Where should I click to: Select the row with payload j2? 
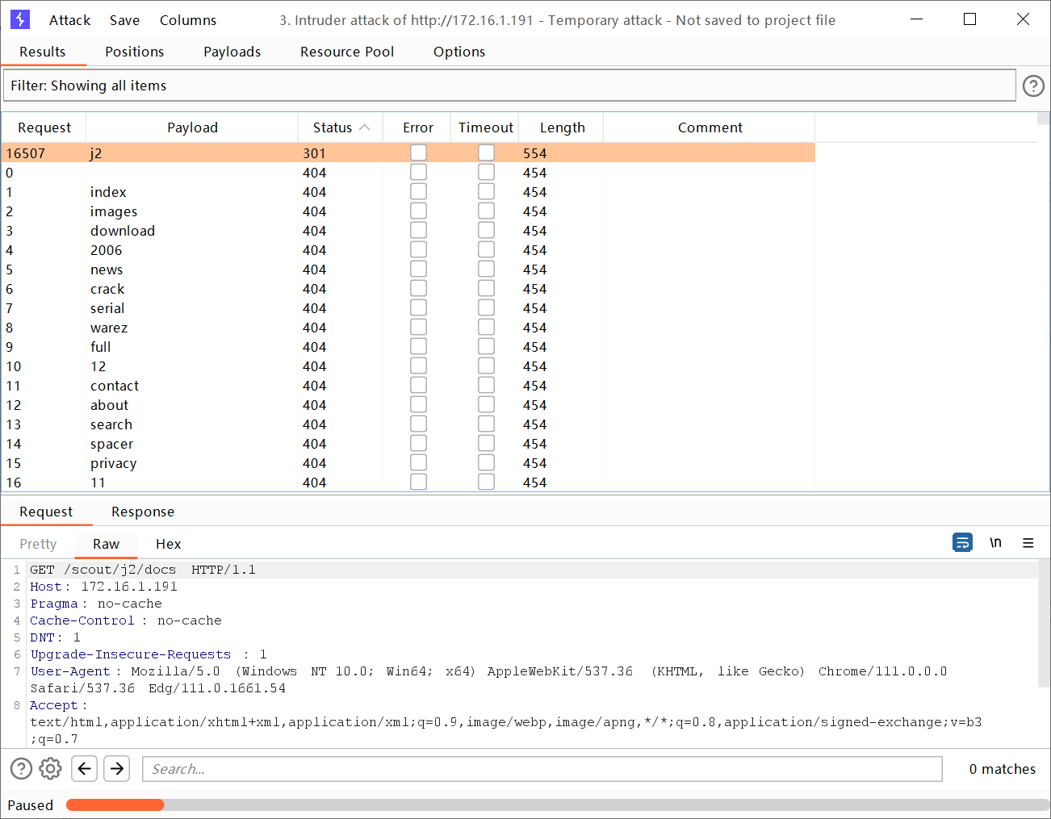point(408,153)
